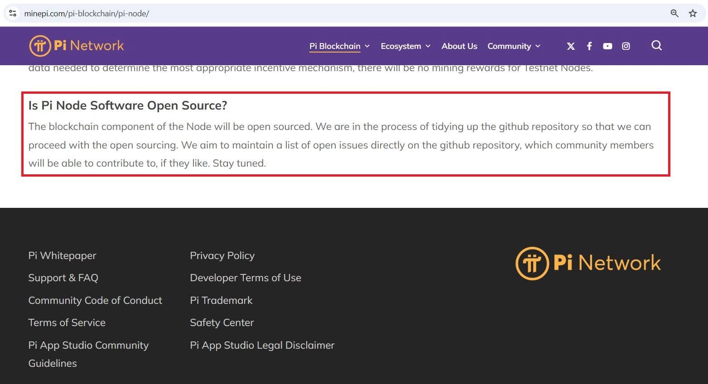Image resolution: width=708 pixels, height=384 pixels.
Task: Expand the Ecosystem dropdown menu
Action: (405, 46)
